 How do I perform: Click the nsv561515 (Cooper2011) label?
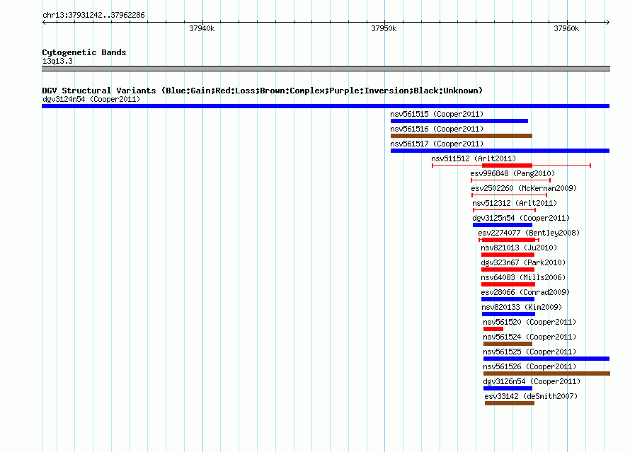(437, 114)
